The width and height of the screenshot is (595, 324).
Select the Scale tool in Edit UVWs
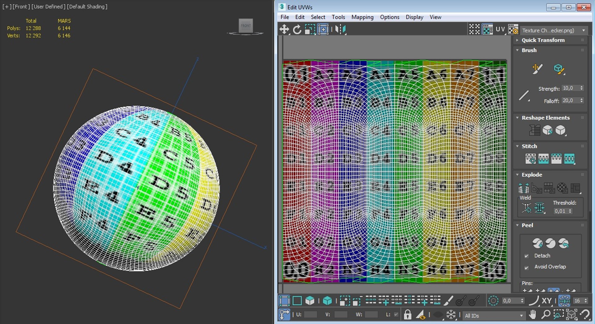pos(310,29)
